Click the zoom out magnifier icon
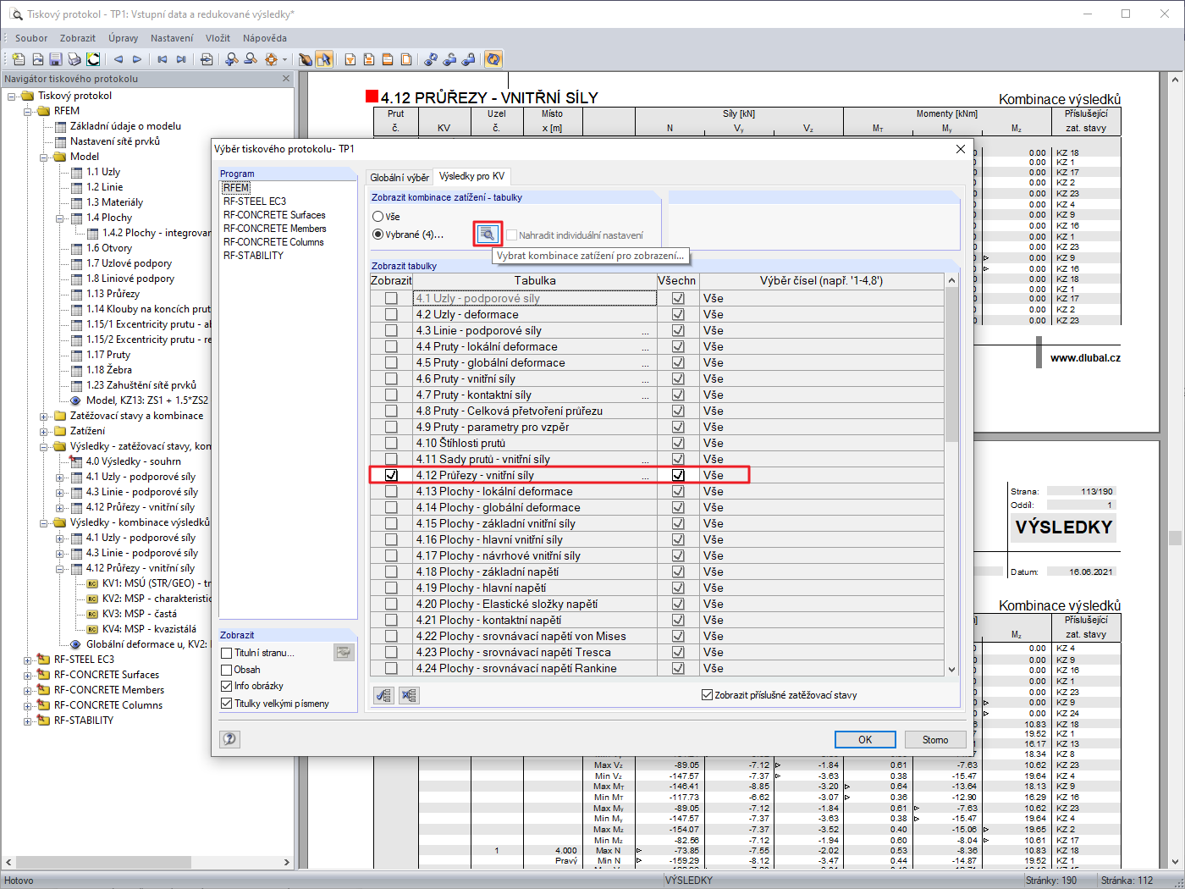 [x=251, y=59]
